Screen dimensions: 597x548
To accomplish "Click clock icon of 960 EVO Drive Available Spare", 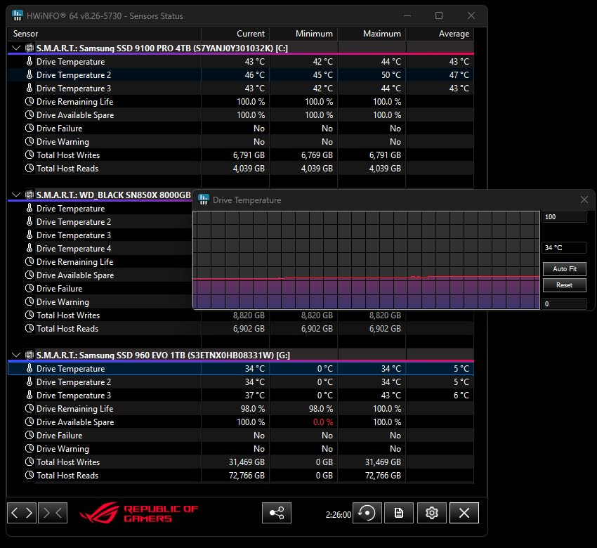I will 29,422.
